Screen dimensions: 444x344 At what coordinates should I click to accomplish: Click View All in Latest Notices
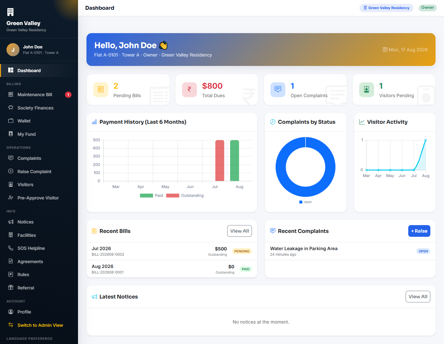[418, 297]
